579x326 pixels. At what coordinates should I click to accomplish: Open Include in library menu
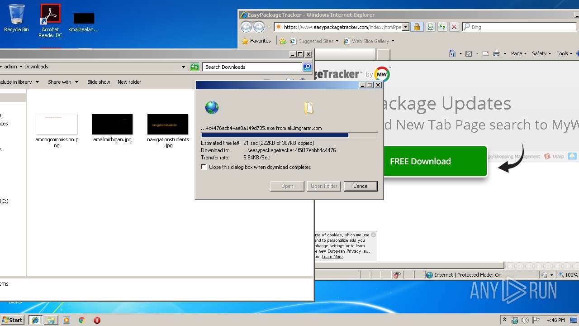point(19,82)
